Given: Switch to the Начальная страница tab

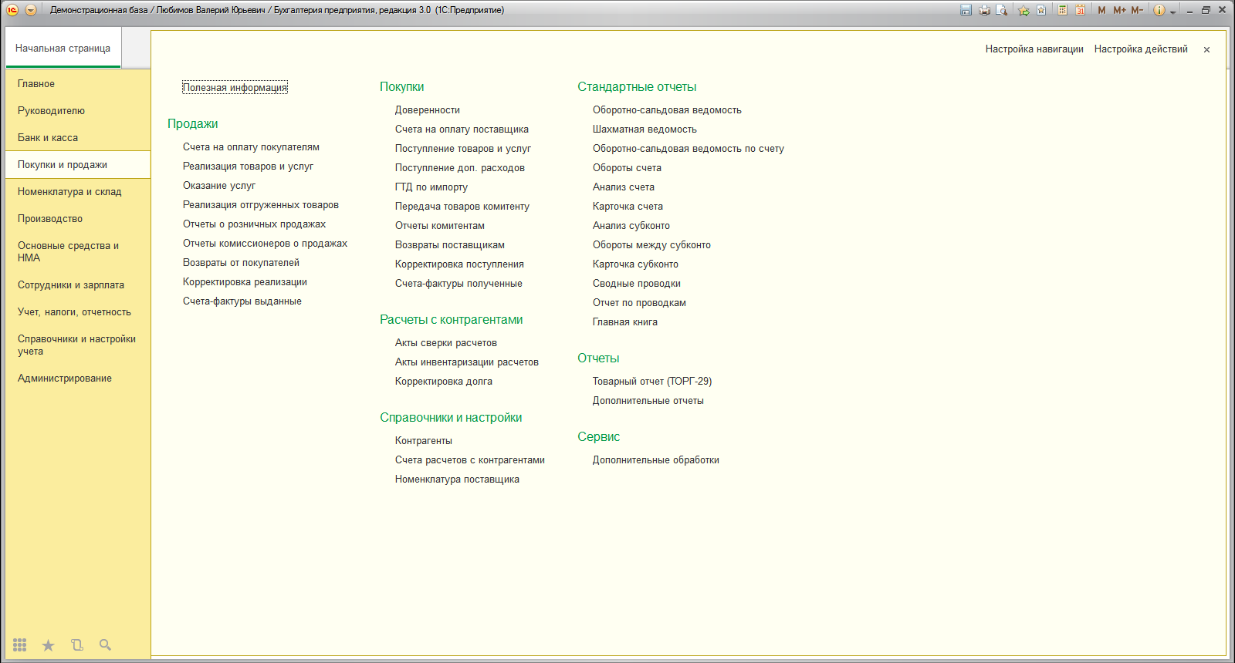Looking at the screenshot, I should tap(63, 48).
